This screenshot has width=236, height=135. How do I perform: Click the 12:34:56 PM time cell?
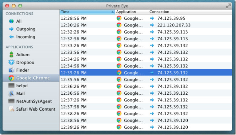pos(74,66)
